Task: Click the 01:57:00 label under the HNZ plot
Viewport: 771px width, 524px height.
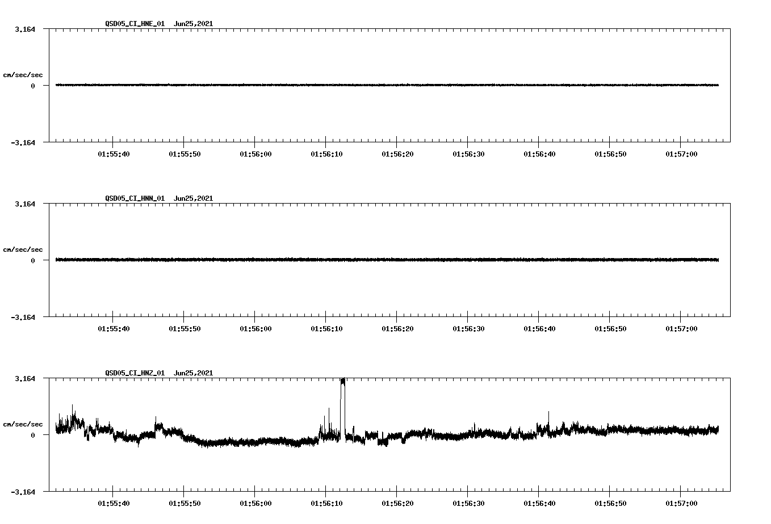Action: 681,504
